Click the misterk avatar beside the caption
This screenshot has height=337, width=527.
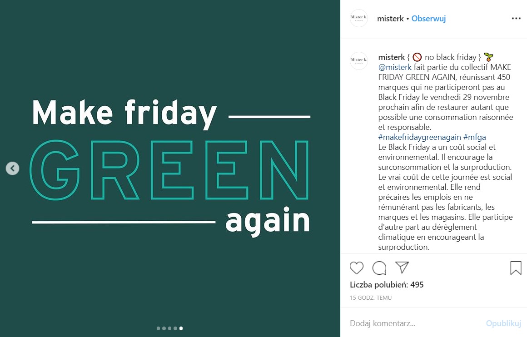pos(358,60)
